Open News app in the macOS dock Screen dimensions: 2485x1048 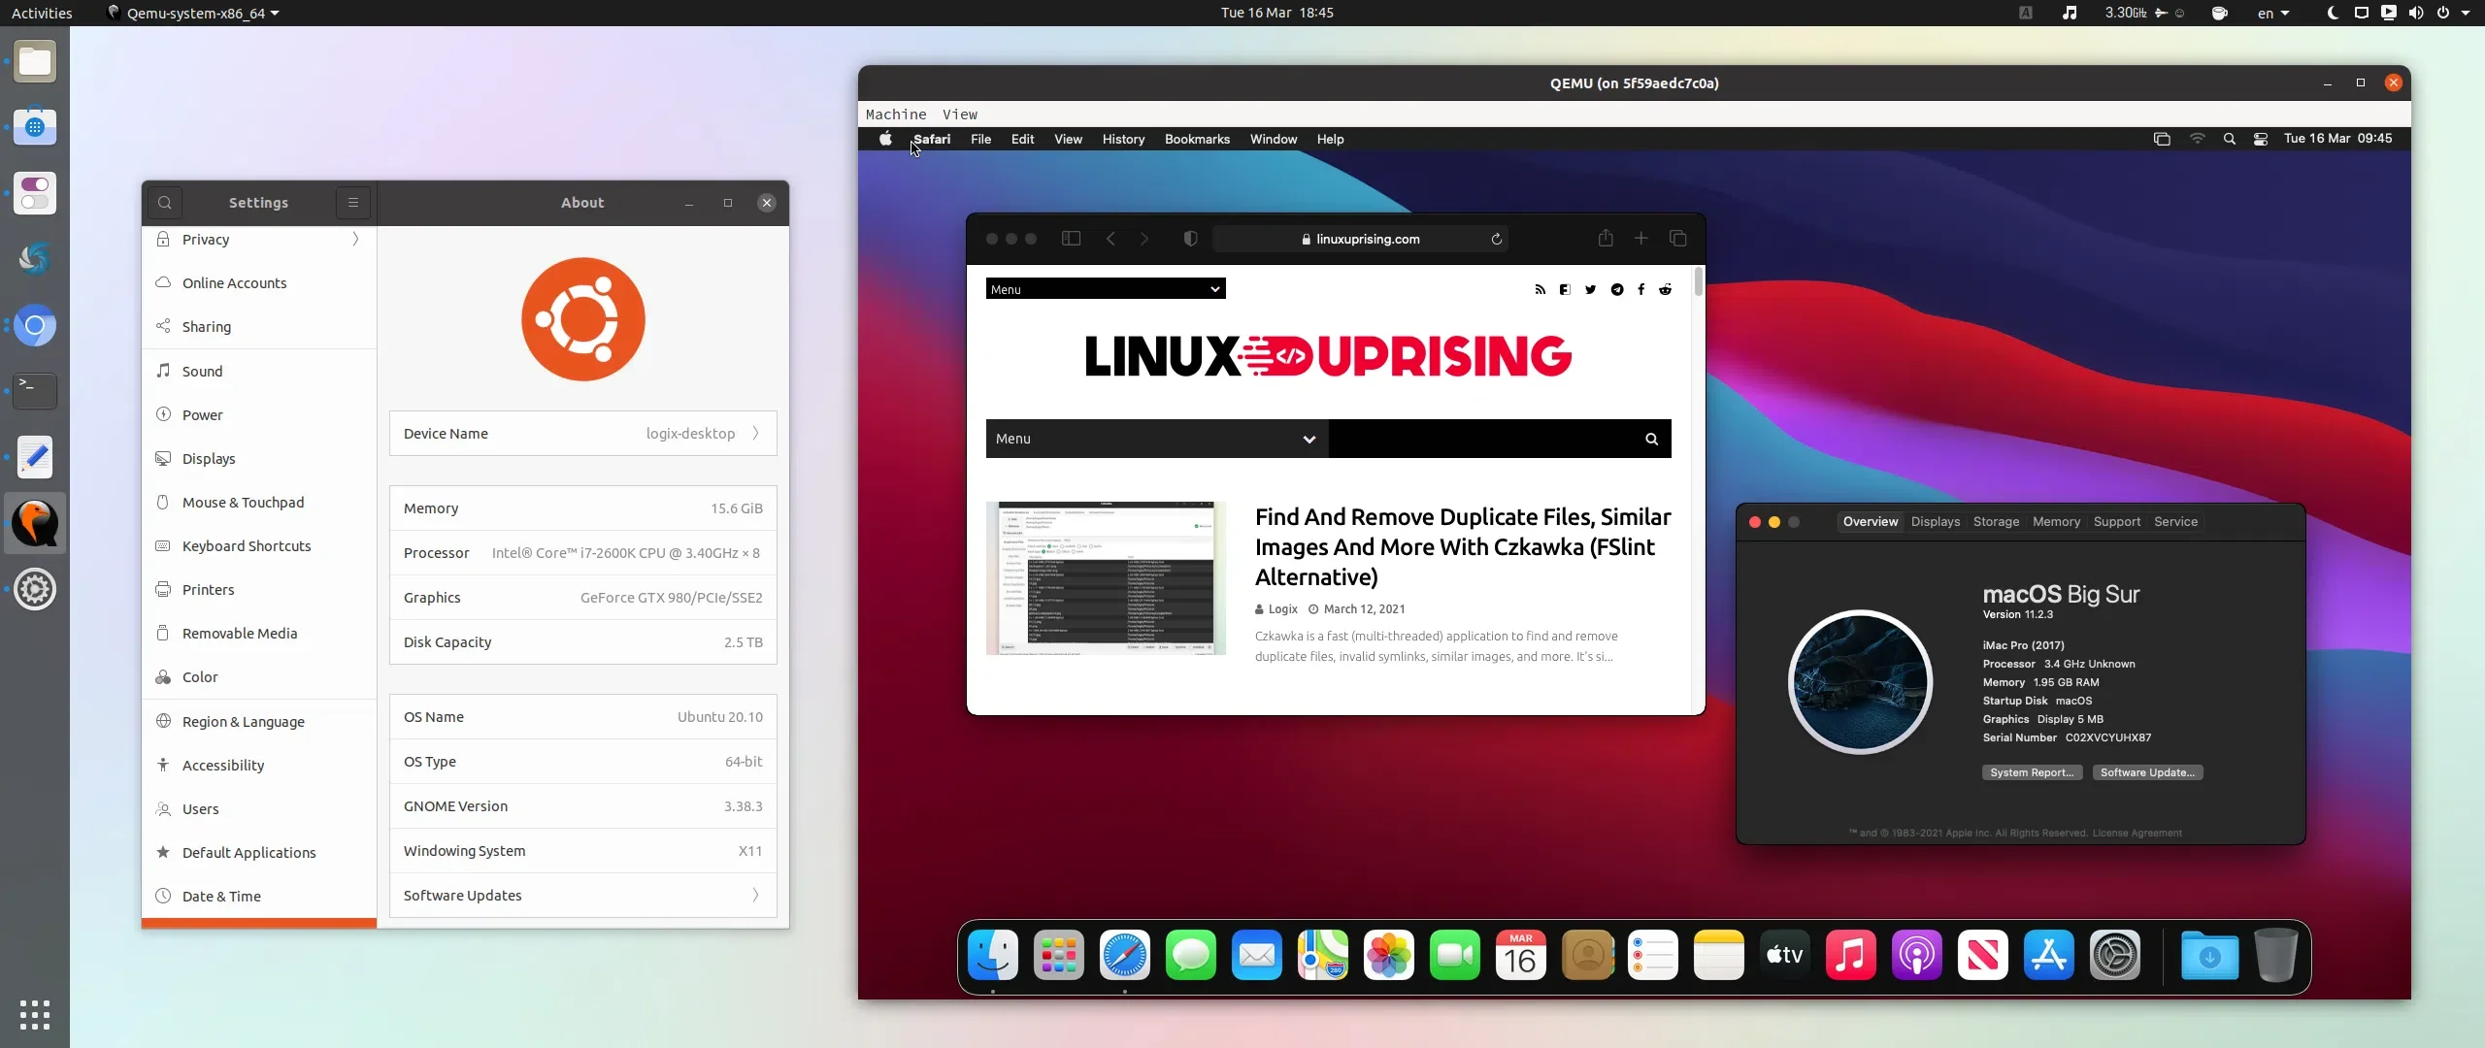click(1983, 956)
